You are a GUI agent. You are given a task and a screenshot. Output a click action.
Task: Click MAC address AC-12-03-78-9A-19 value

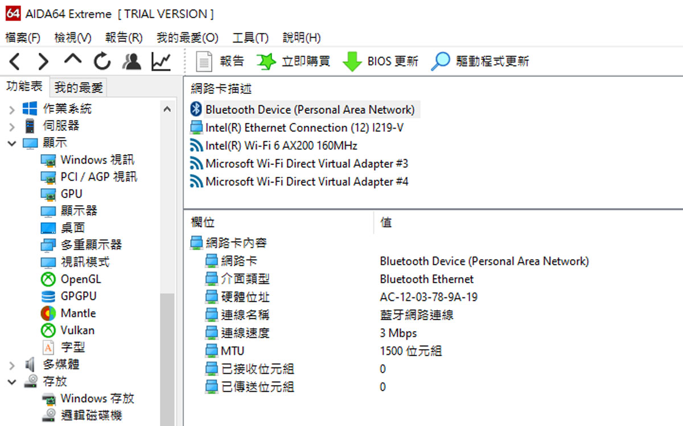coord(429,297)
